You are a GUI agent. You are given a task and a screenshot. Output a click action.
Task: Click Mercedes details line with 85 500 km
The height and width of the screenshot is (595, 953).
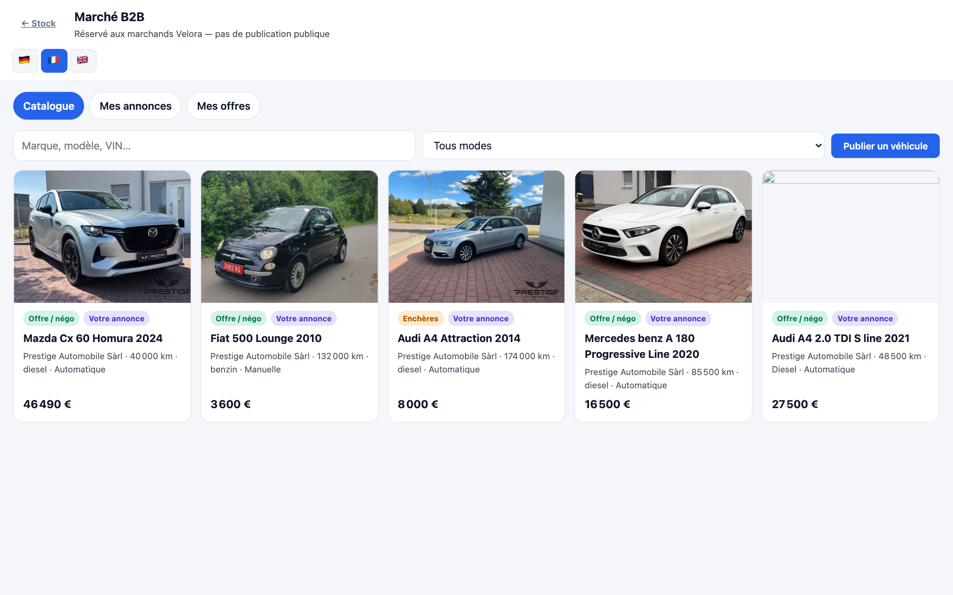pyautogui.click(x=662, y=379)
